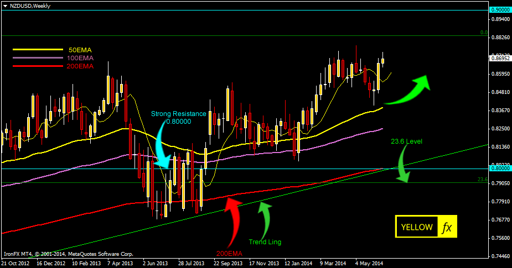Viewport: 512px width, 268px height.
Task: Open the dropdown triangle beside NZDUSD,Weekly
Action: tap(5, 5)
